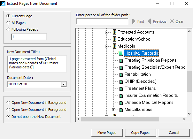Open the Document Date dropdown

pyautogui.click(x=64, y=84)
